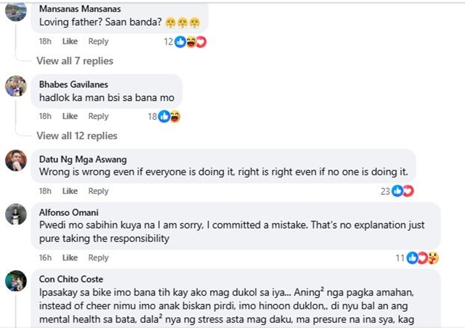Open Alfonso Omani profile avatar
This screenshot has width=465, height=328.
(x=15, y=214)
